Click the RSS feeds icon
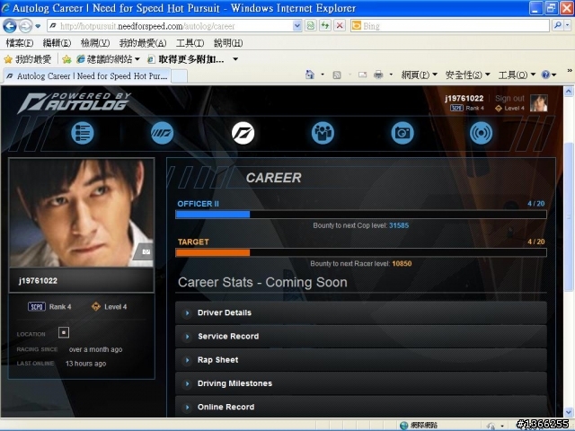Viewport: 575px width, 431px height. (337, 75)
